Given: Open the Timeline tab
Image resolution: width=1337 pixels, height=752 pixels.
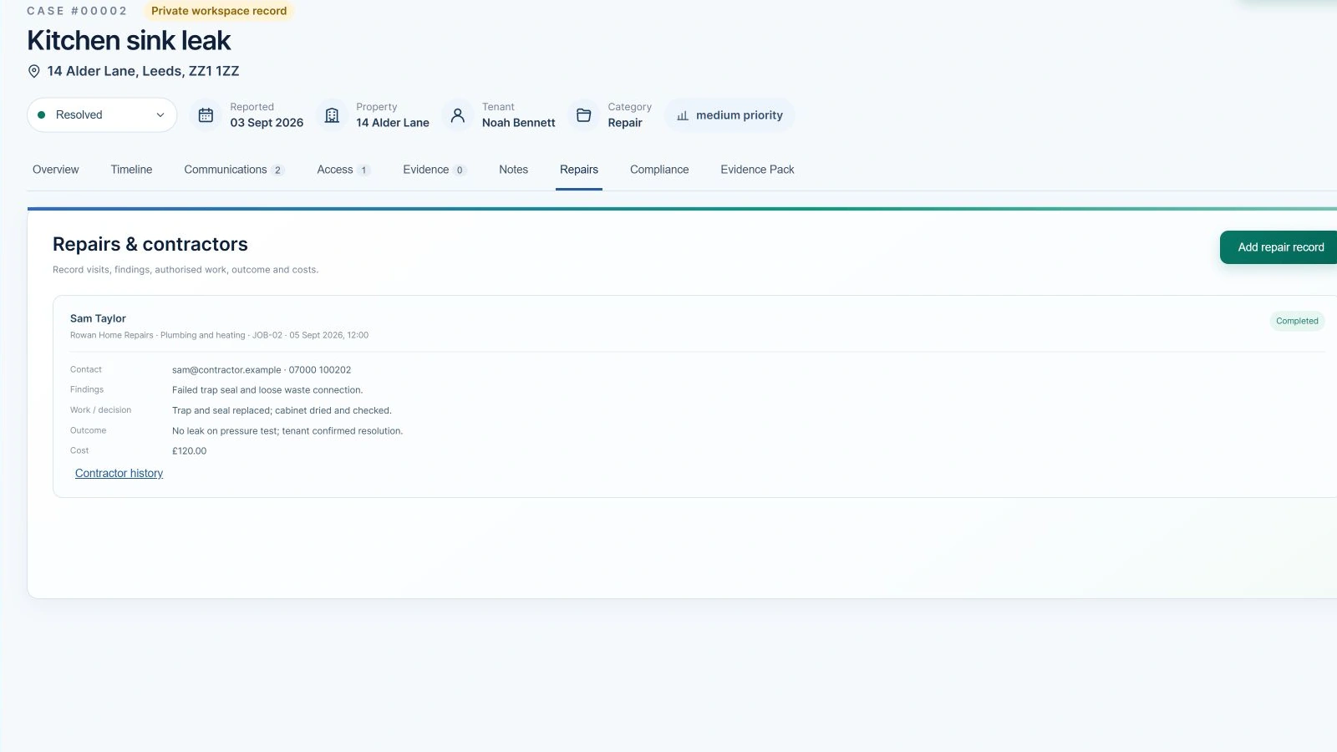Looking at the screenshot, I should [x=131, y=170].
